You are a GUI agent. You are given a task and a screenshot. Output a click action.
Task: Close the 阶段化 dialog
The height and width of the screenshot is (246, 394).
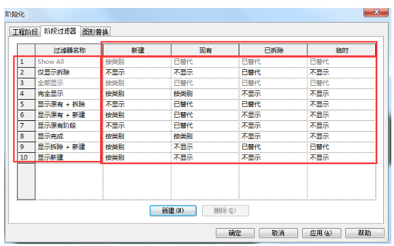tap(376, 12)
